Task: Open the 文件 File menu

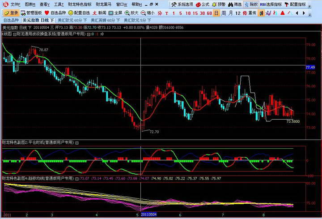Action: tap(15, 4)
